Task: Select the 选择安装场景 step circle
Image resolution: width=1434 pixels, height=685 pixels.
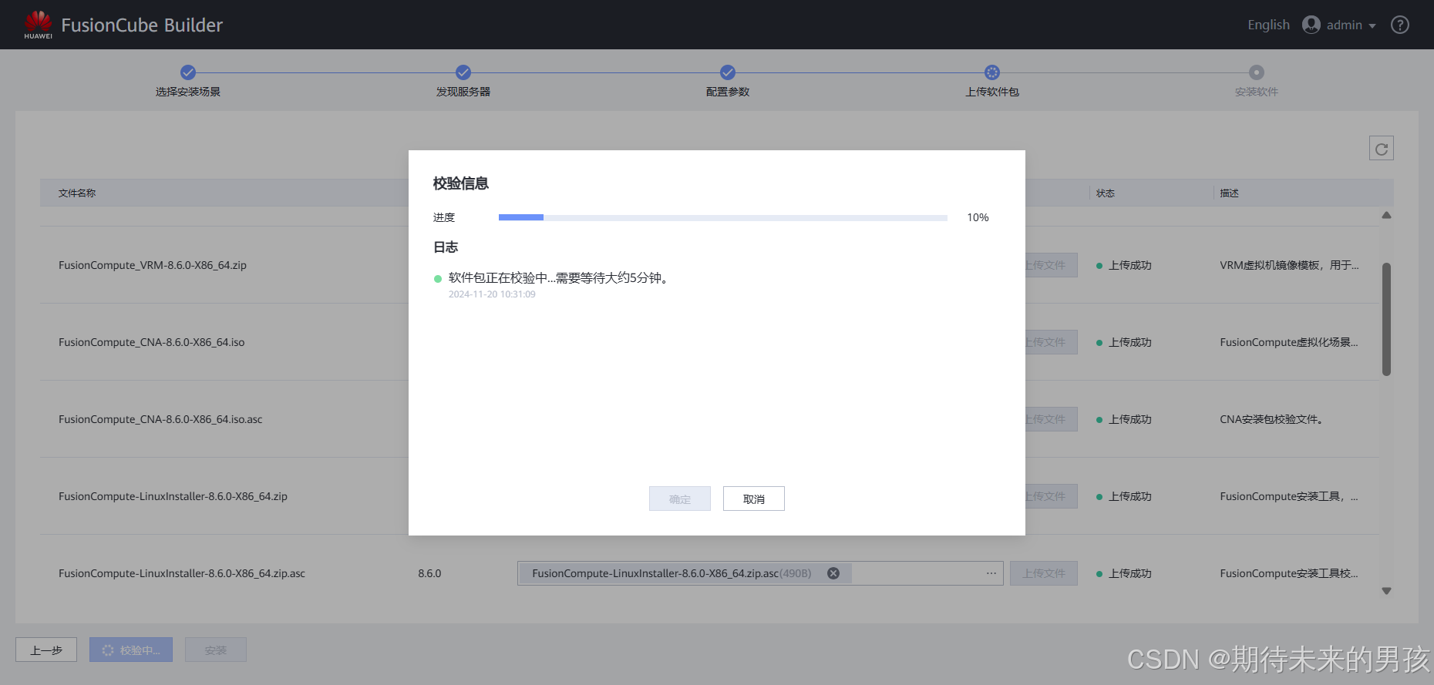Action: 188,72
